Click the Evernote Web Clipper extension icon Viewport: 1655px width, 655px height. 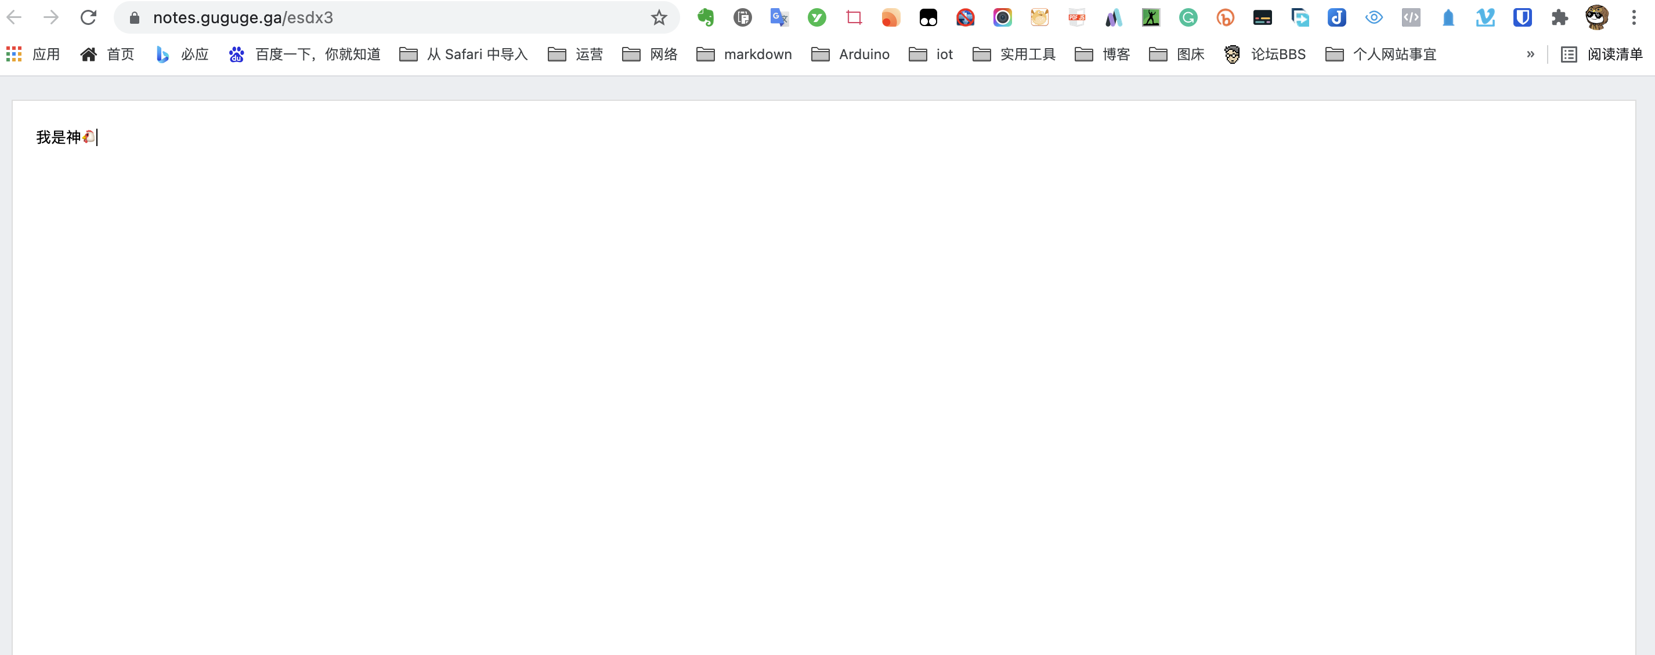tap(706, 17)
